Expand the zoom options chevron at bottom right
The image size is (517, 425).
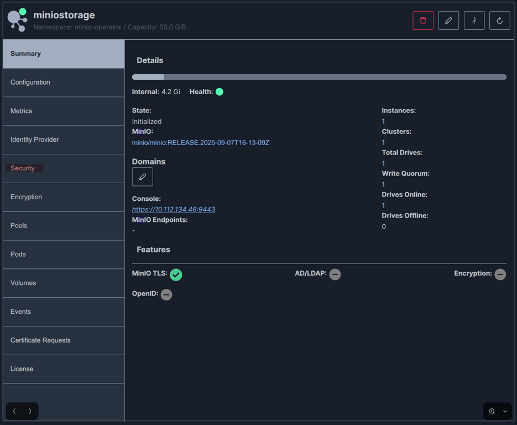(505, 412)
